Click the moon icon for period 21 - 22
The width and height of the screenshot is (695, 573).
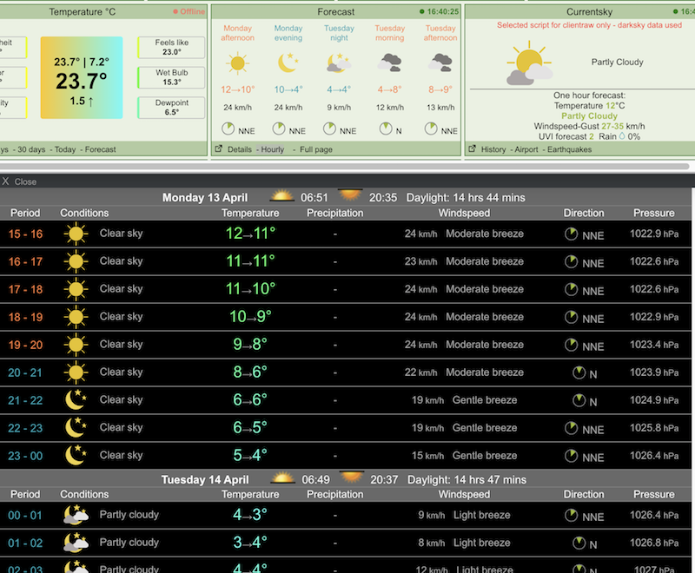click(76, 400)
